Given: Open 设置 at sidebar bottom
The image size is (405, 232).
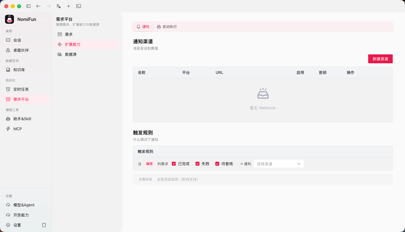Looking at the screenshot, I should 17,225.
